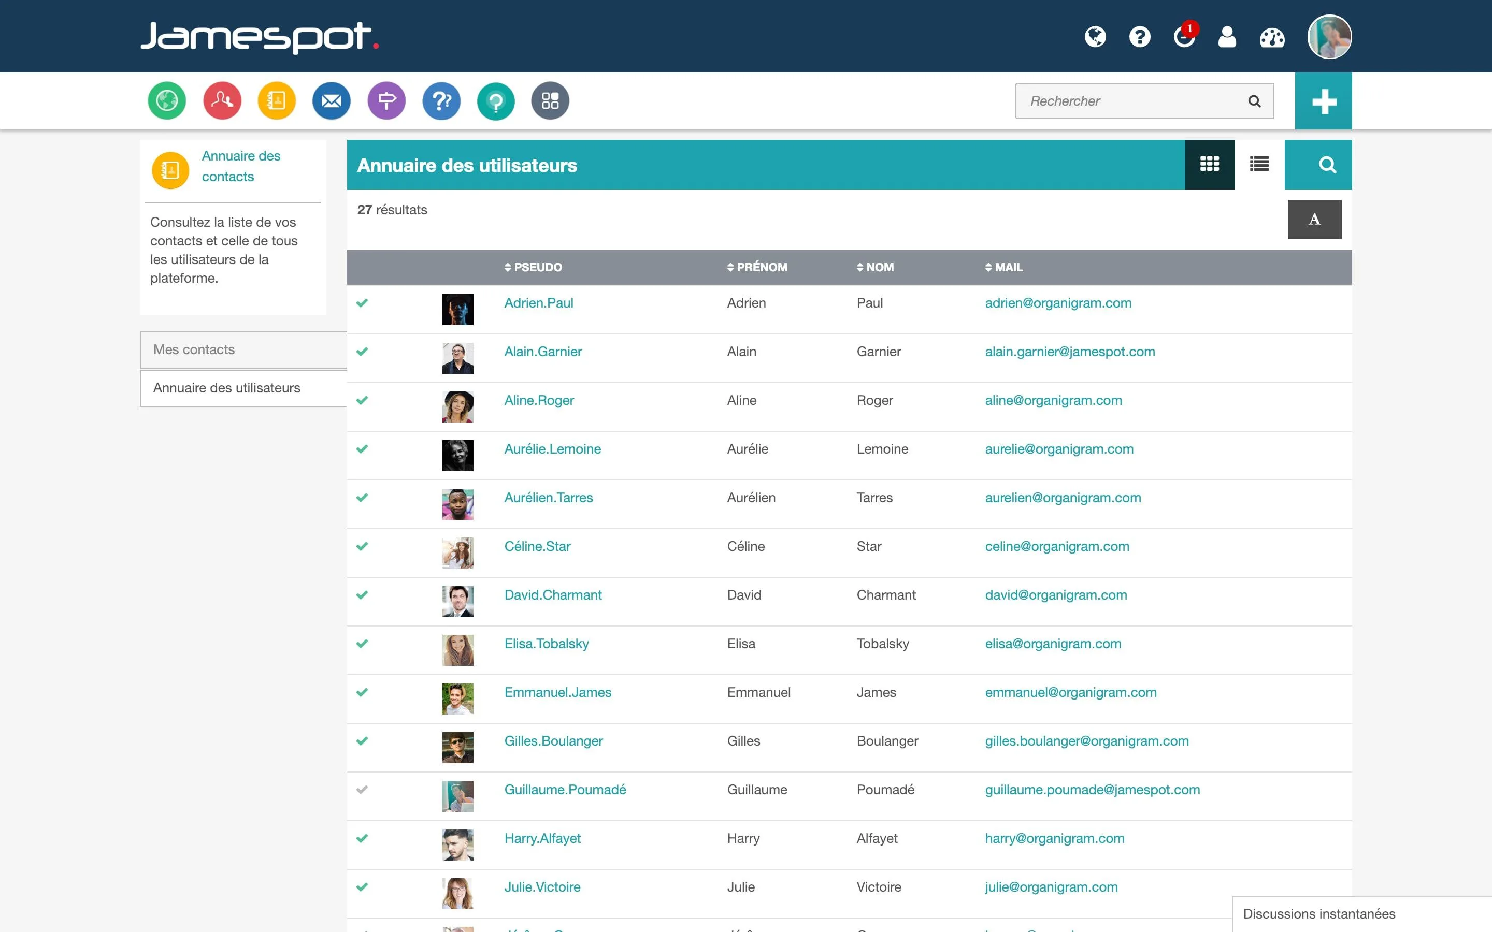Toggle contact checkmark for Alain.Garnier
This screenshot has height=932, width=1492.
pyautogui.click(x=363, y=352)
